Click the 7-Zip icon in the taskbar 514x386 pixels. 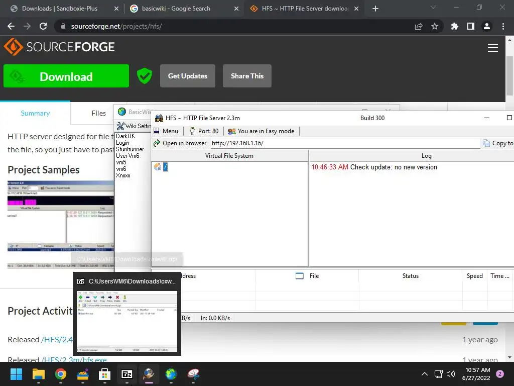point(127,374)
